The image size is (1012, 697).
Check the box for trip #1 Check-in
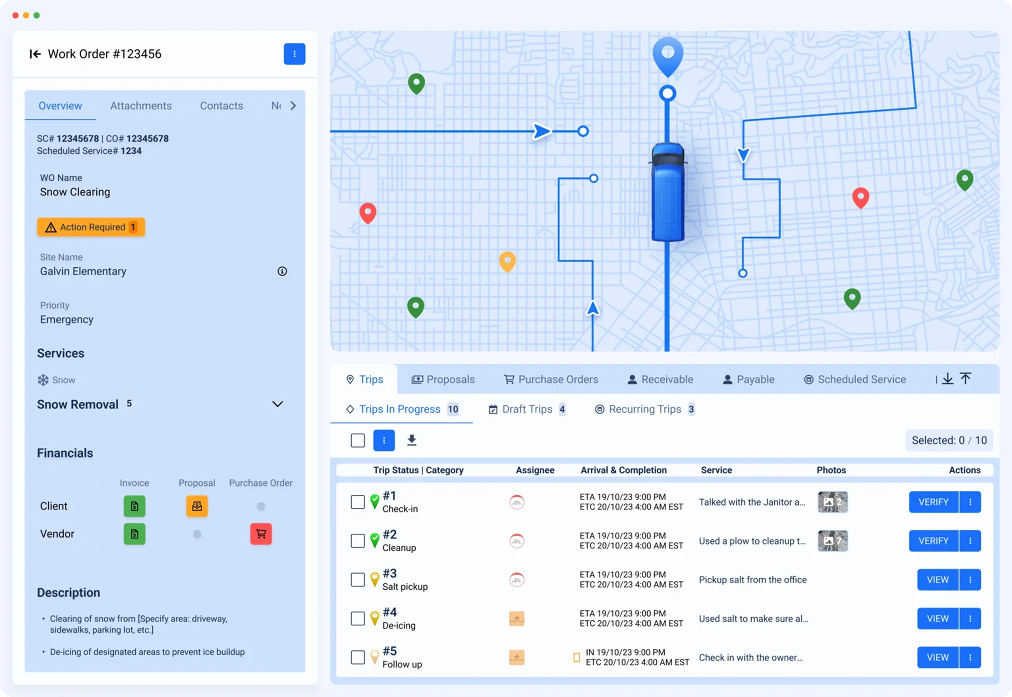click(x=357, y=502)
